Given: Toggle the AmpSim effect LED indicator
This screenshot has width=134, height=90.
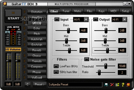Looking at the screenshot, I should [25, 17].
